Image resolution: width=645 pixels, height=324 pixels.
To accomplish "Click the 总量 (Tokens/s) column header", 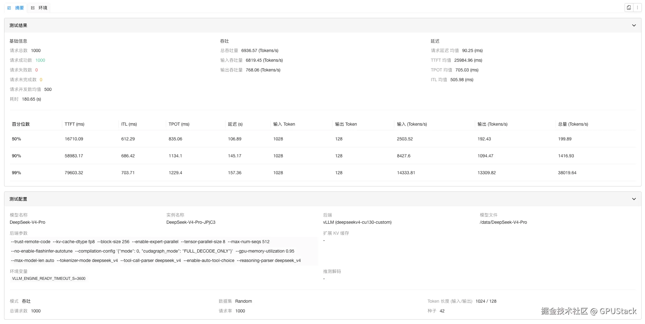I will (x=573, y=124).
